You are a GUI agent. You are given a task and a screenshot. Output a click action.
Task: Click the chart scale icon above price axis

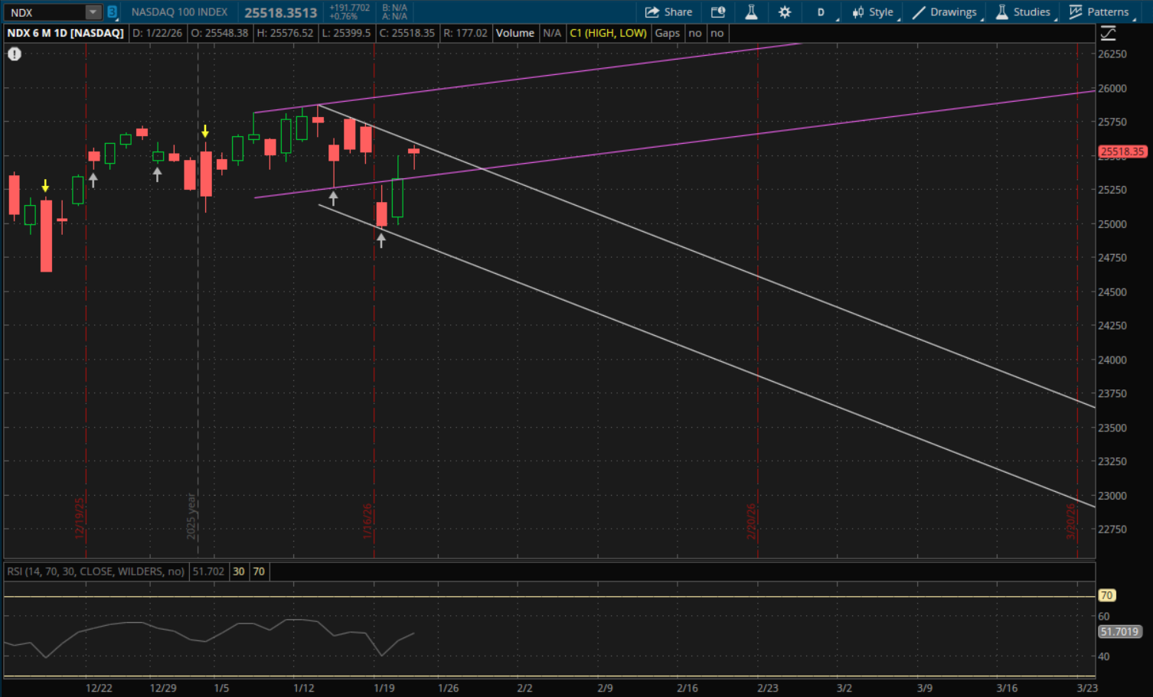1108,33
